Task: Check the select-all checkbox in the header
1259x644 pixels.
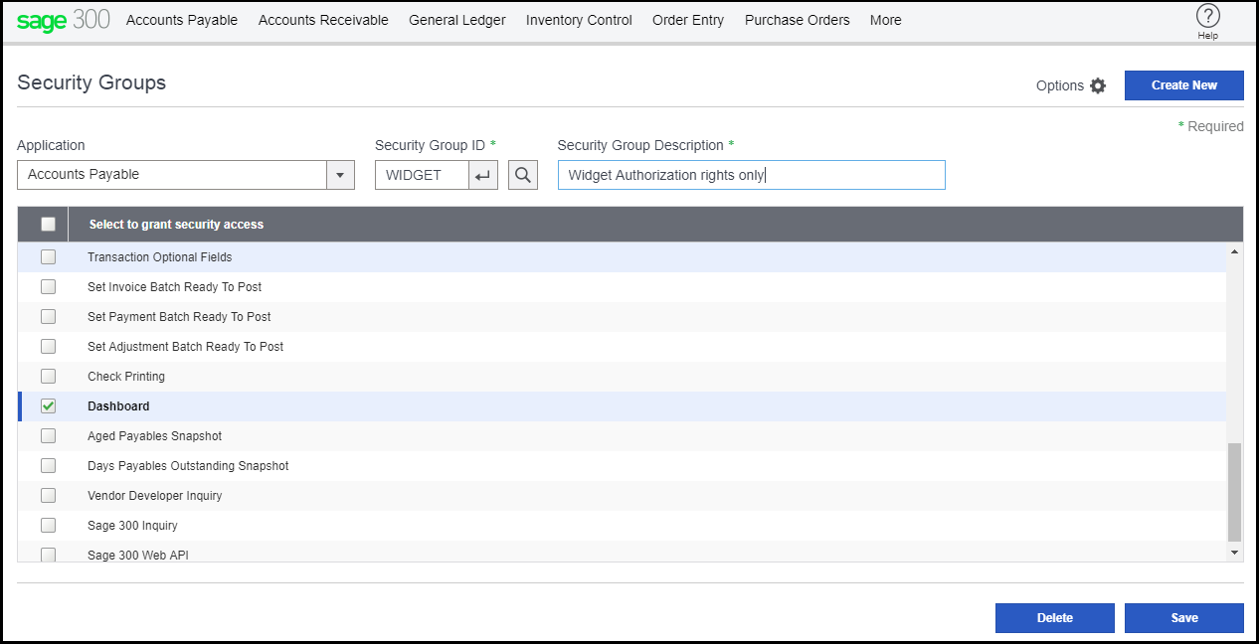Action: [x=48, y=224]
